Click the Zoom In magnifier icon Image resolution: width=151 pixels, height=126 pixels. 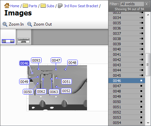[x=5, y=24]
